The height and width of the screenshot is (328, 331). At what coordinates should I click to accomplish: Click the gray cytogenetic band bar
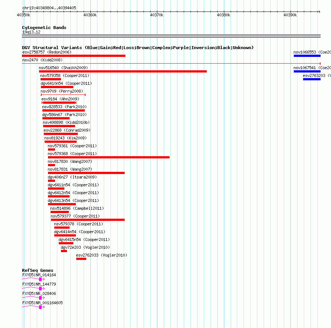click(x=171, y=36)
